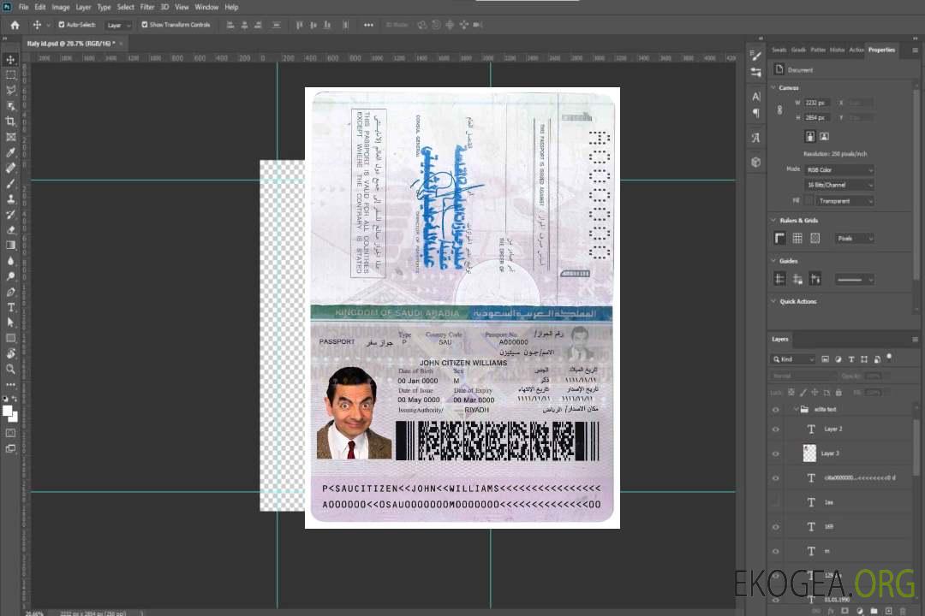
Task: Select the Object Selection tool
Action: (10, 106)
